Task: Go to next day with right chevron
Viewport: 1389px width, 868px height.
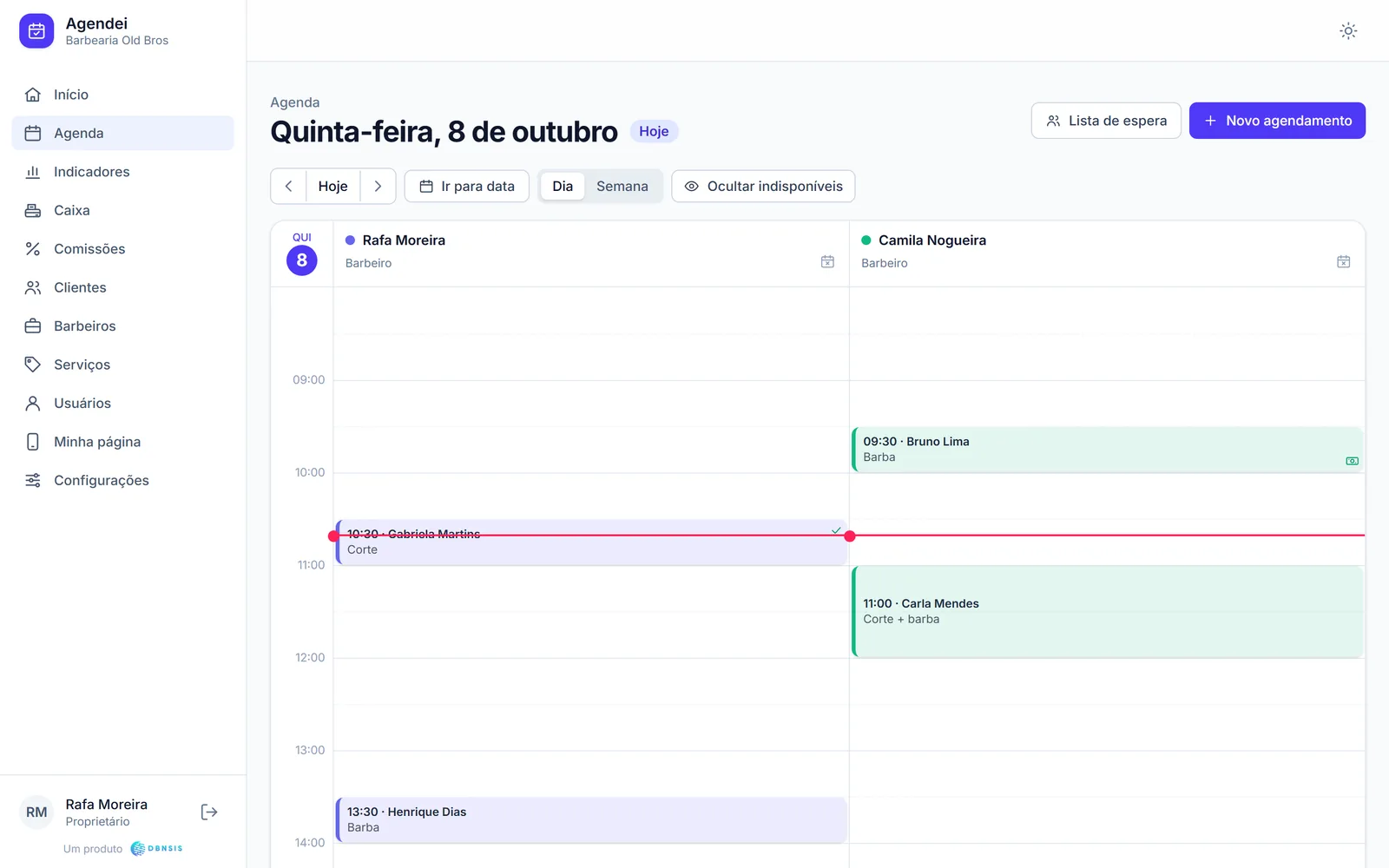Action: tap(378, 187)
